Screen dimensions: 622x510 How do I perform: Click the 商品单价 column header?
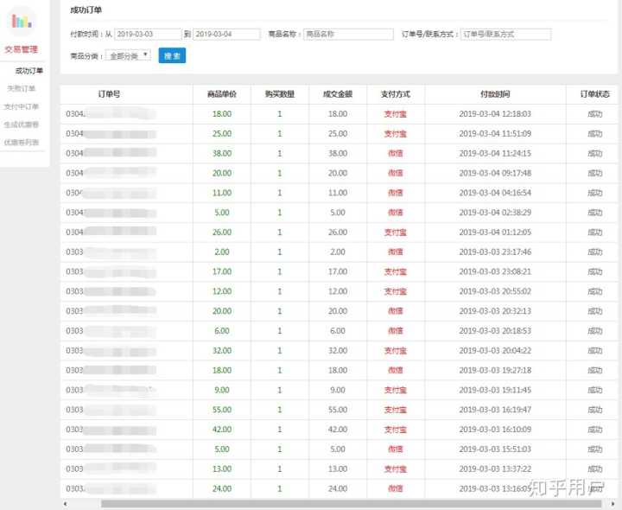(x=222, y=94)
